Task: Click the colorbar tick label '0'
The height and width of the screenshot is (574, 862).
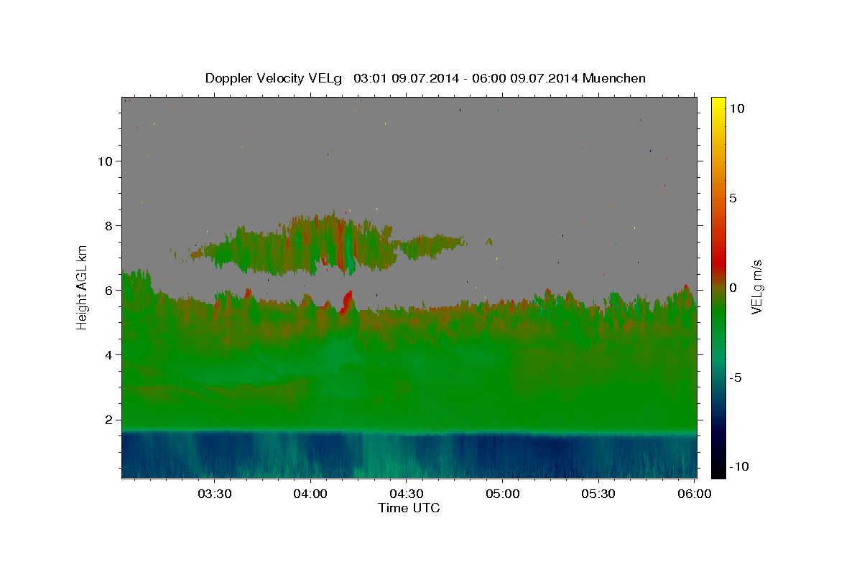Action: 733,288
